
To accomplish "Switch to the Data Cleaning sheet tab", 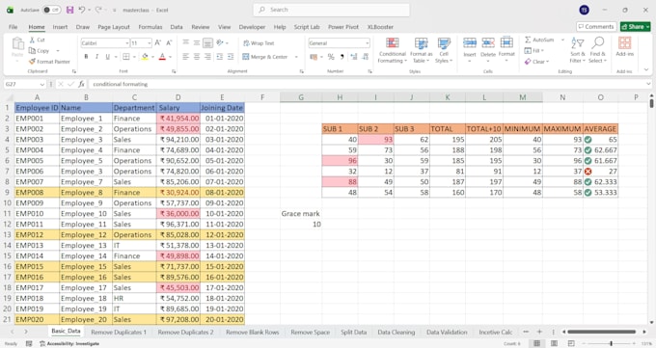I will tap(396, 333).
